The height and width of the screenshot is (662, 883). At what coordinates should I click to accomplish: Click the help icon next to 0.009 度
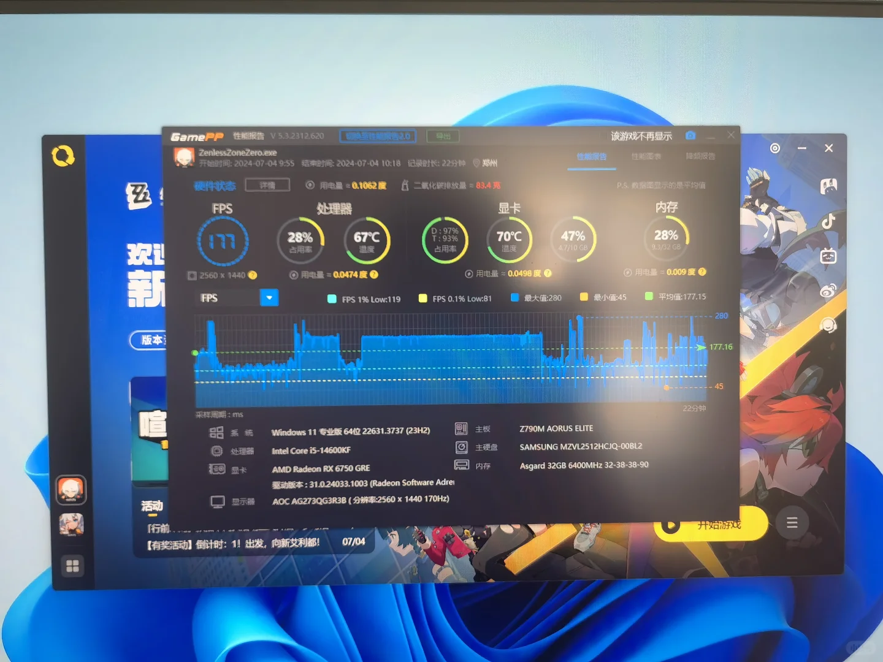[702, 272]
